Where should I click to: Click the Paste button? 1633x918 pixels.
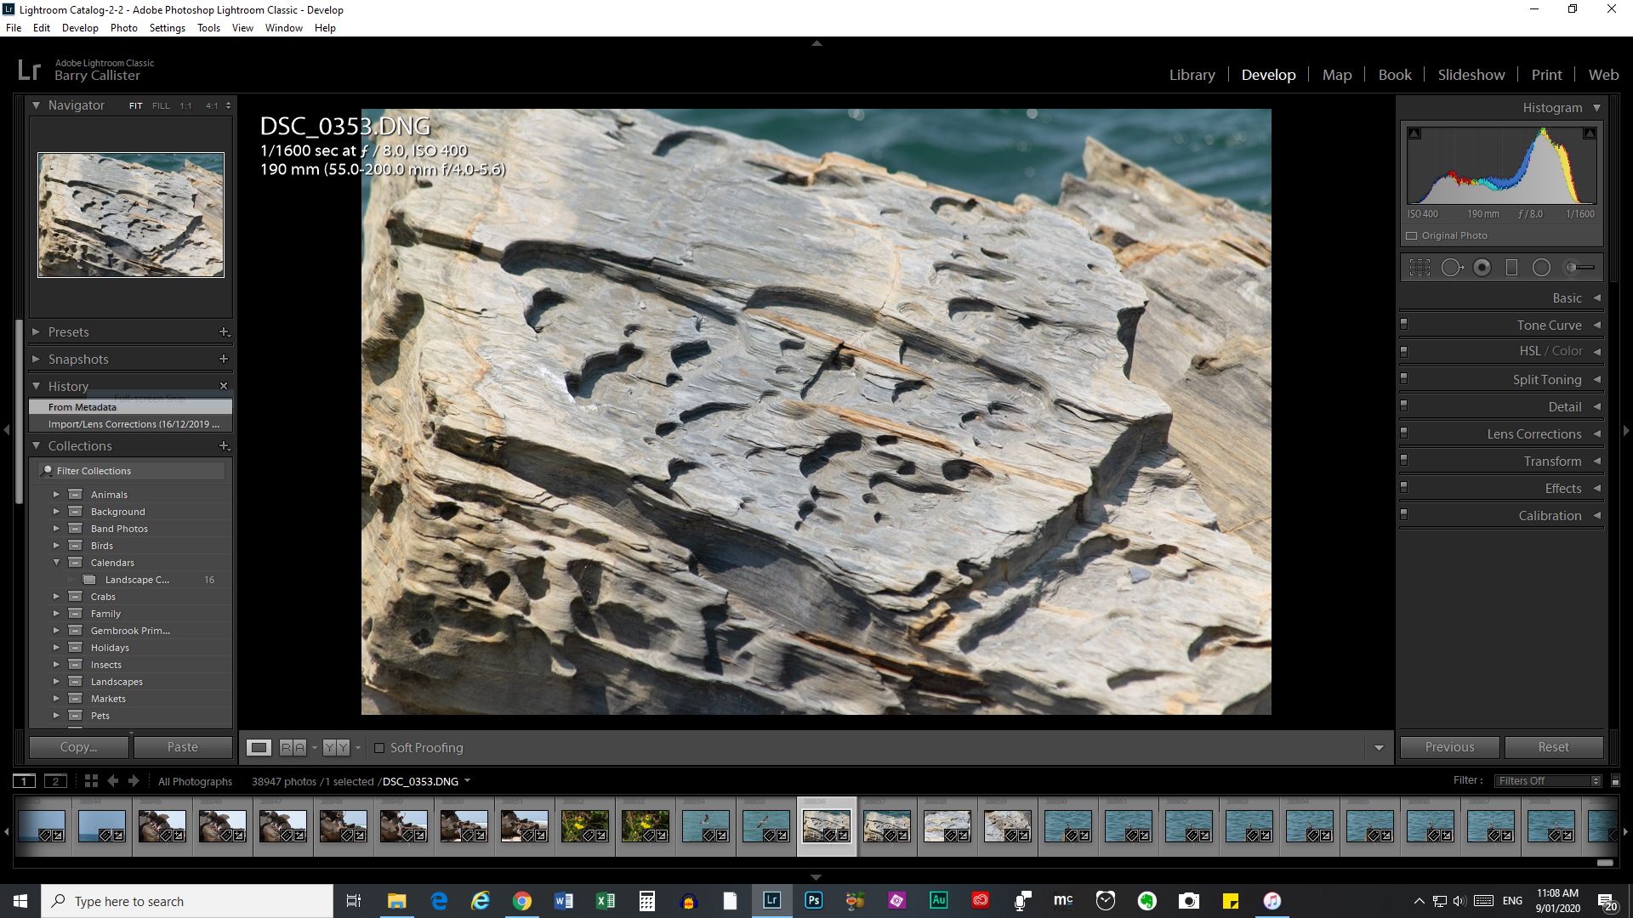click(x=183, y=747)
